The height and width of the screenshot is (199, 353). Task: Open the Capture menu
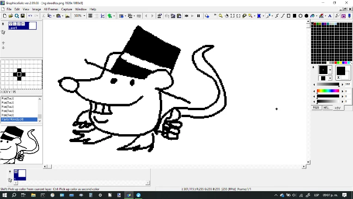[x=67, y=9]
